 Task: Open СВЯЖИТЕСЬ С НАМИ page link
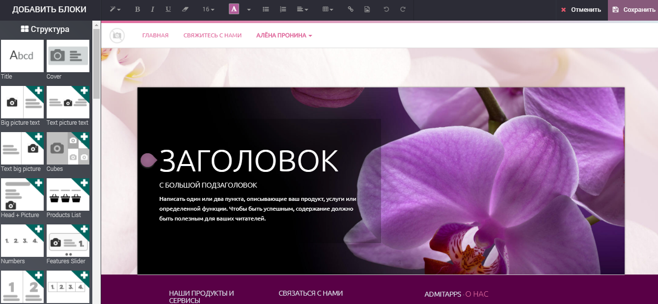click(212, 35)
